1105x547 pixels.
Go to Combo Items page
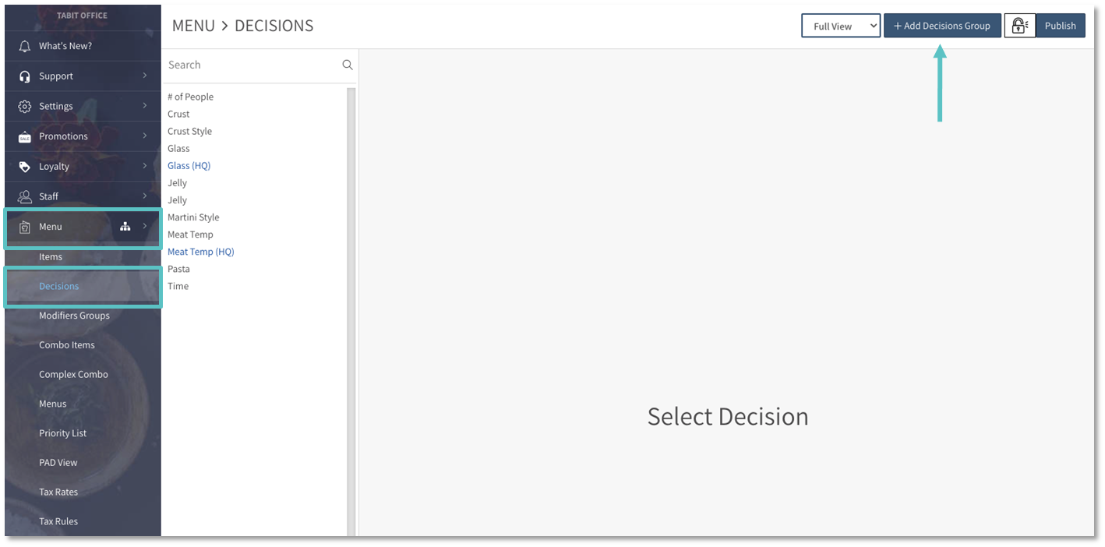click(x=67, y=345)
